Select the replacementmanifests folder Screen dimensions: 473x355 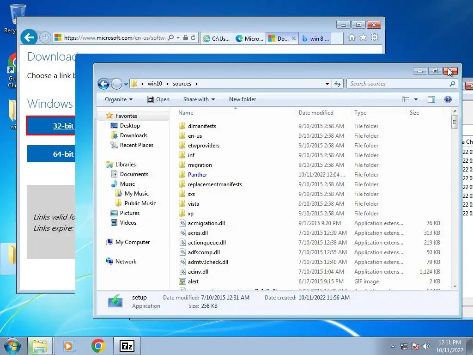tap(215, 184)
